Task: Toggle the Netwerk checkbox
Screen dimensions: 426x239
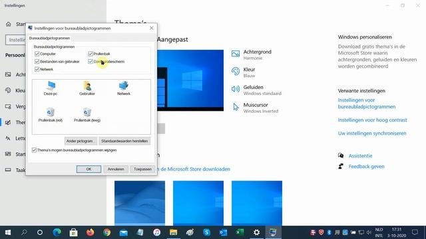Action: 37,69
